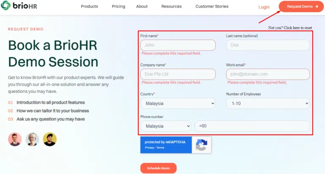This screenshot has height=174, width=325.
Task: Click the 'REQUEST DEMO' heading label
Action: tap(26, 29)
